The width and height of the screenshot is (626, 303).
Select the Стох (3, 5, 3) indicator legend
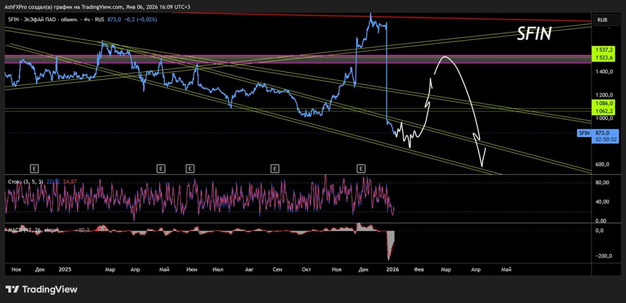26,182
